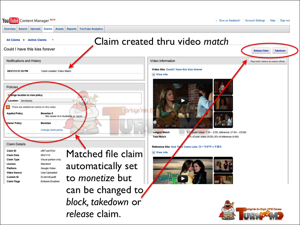Go back to All Claims breadcrumb

13,40
